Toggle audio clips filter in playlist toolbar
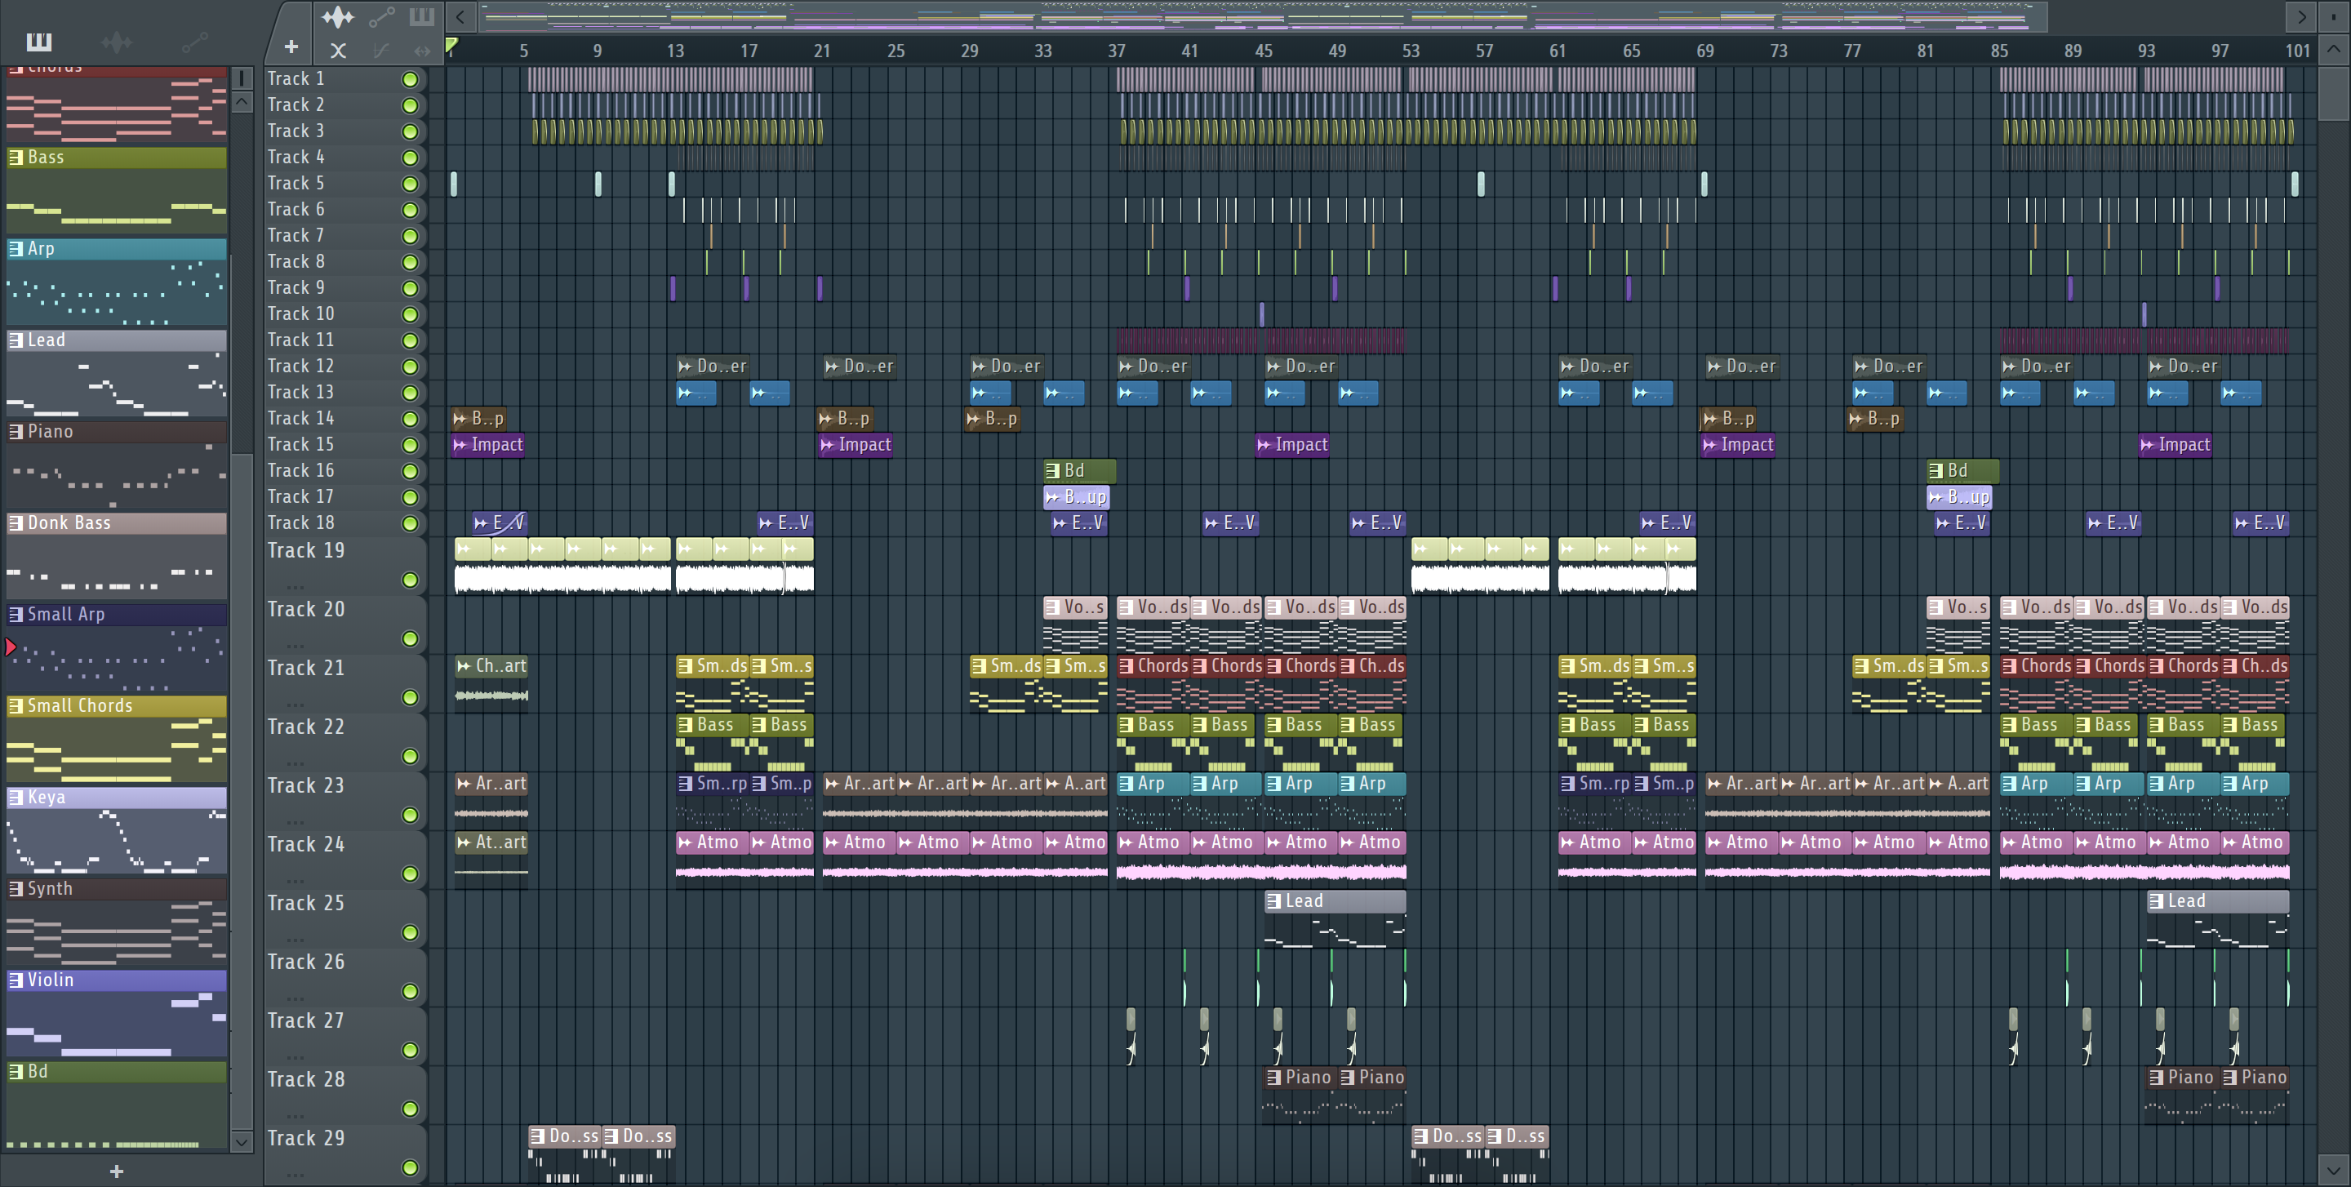Viewport: 2351px width, 1187px height. pyautogui.click(x=338, y=16)
